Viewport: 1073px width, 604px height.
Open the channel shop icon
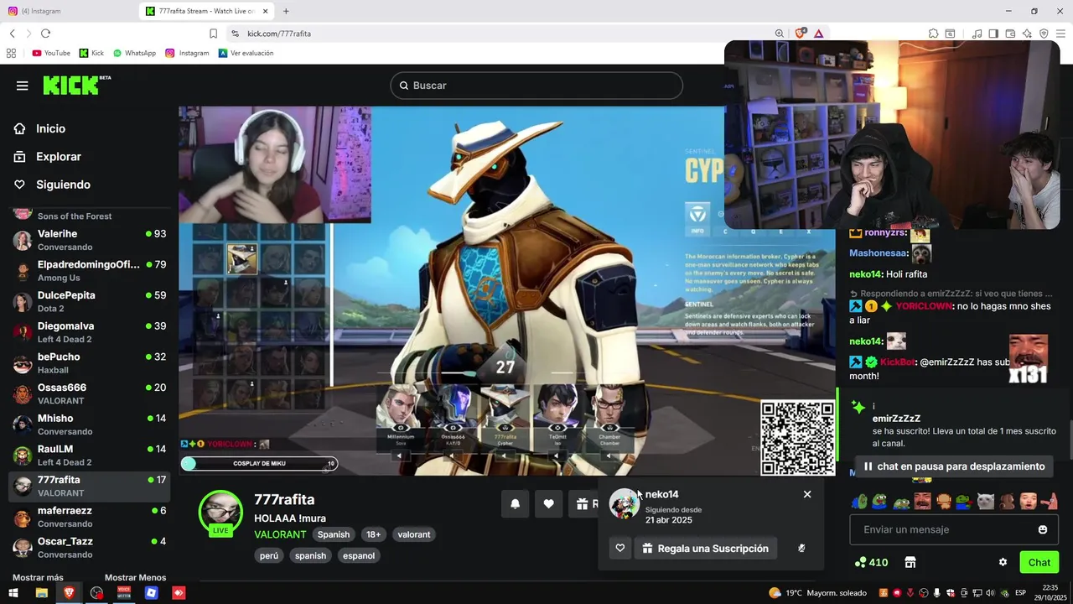[910, 562]
